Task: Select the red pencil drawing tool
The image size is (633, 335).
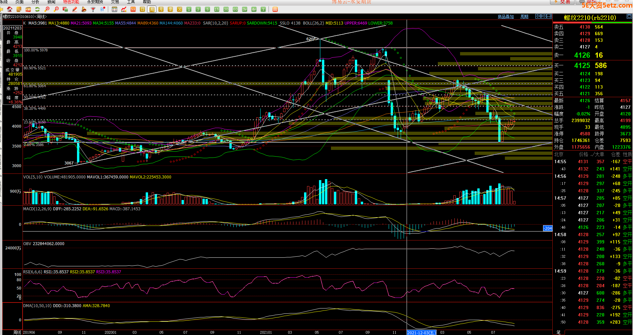Action: click(x=75, y=9)
